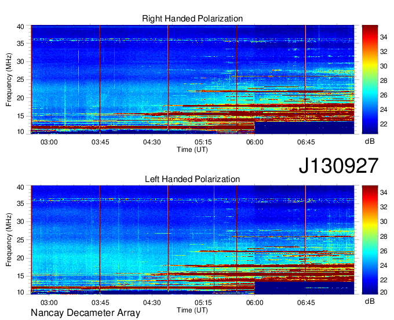Click the 24 value on lower color bar

384,266
